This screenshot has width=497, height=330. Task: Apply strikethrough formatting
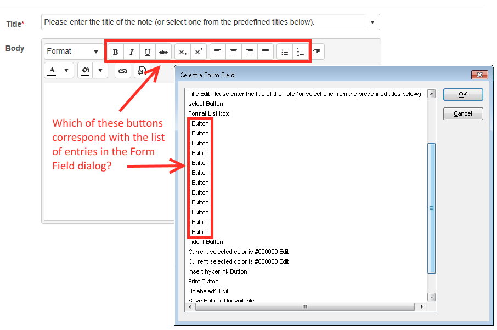[x=163, y=52]
